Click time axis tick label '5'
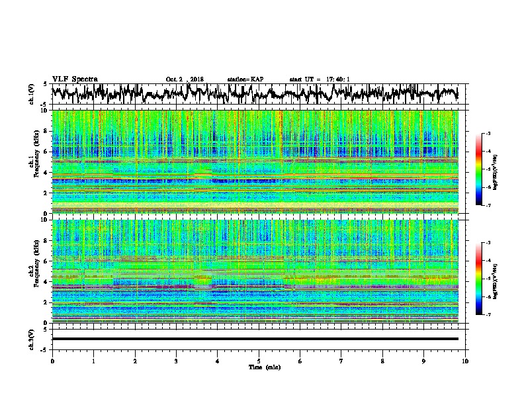The width and height of the screenshot is (524, 405). [259, 361]
